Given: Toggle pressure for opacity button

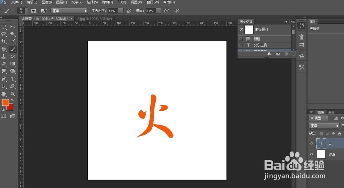Looking at the screenshot, I should click(129, 11).
